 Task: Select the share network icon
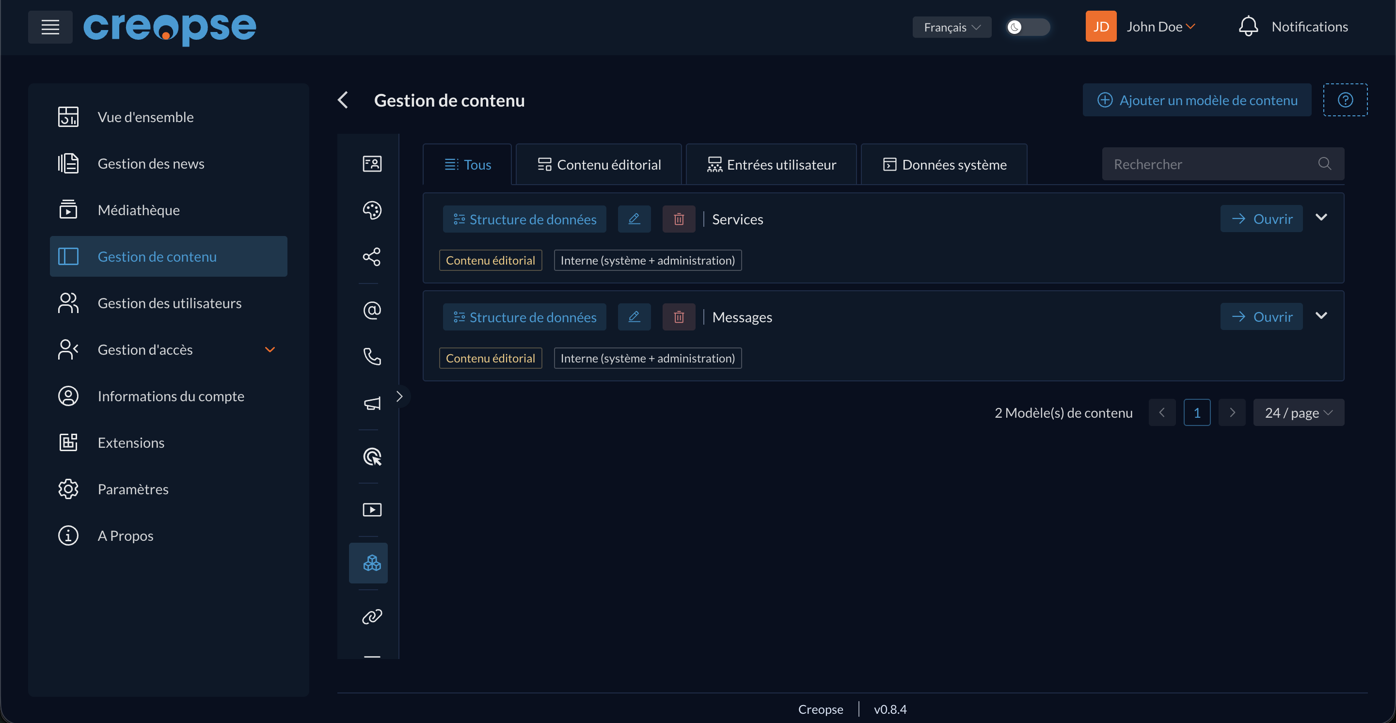372,257
